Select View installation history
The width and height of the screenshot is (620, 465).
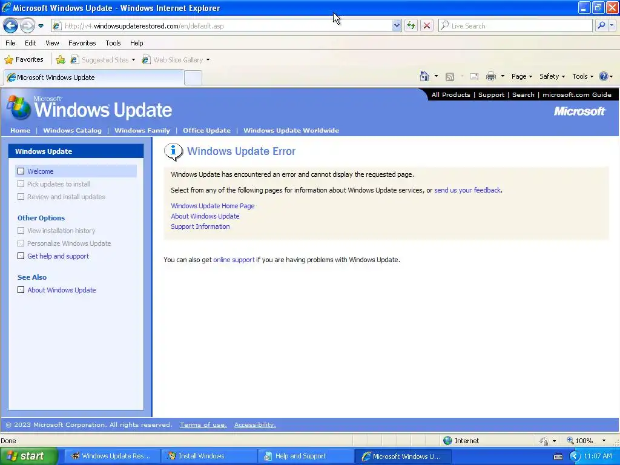pos(61,231)
